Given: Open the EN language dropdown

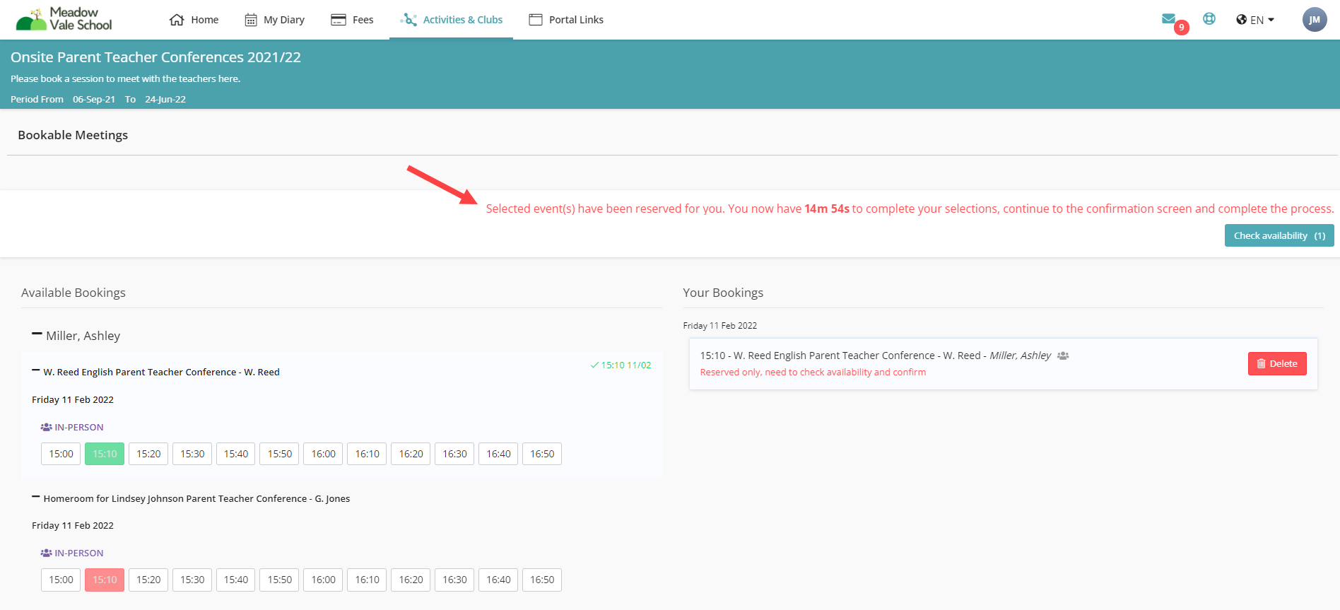Looking at the screenshot, I should pos(1255,20).
